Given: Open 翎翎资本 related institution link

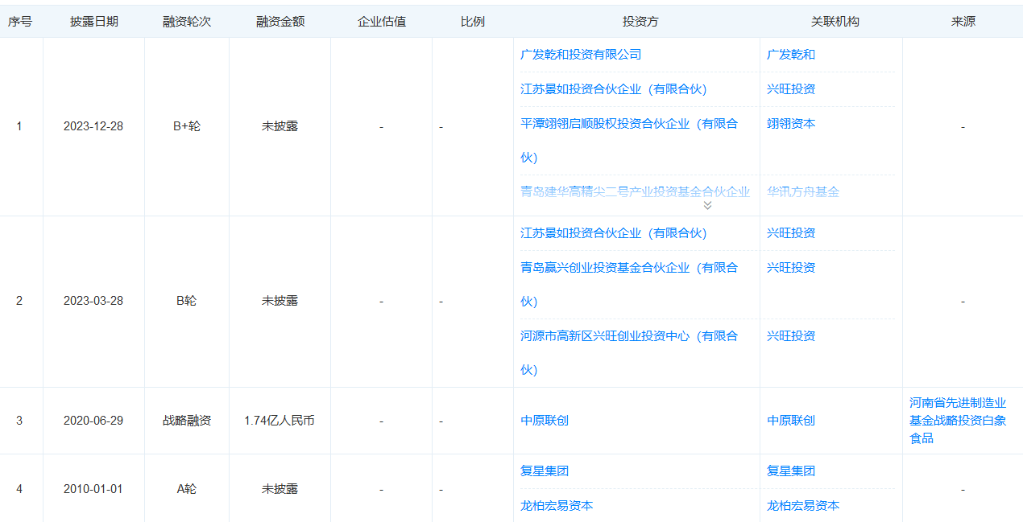Looking at the screenshot, I should point(791,124).
